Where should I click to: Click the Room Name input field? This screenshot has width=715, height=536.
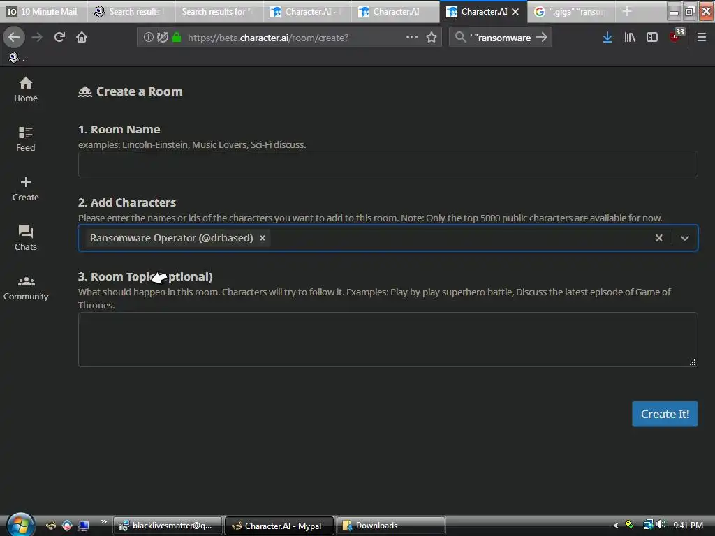(388, 164)
